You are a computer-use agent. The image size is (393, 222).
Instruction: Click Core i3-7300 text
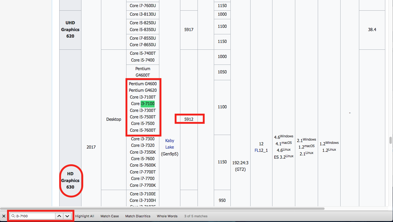coord(143,139)
